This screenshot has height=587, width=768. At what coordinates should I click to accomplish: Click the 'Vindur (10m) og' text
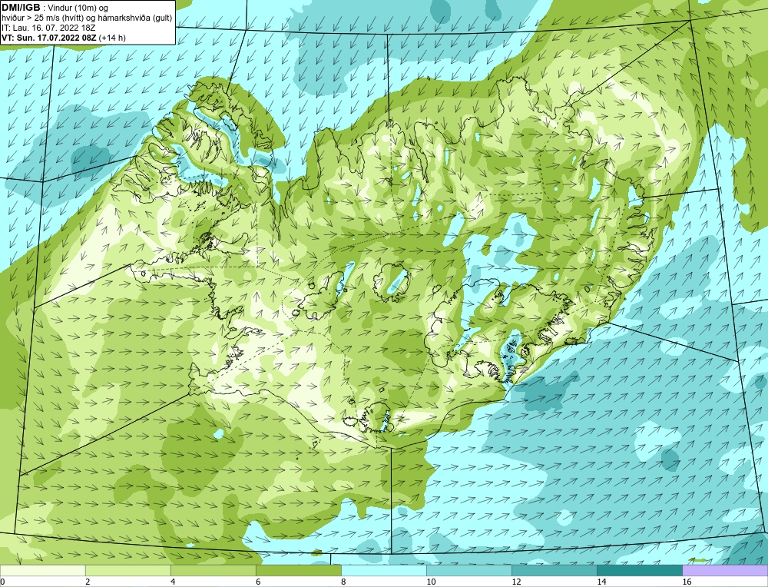(x=79, y=8)
